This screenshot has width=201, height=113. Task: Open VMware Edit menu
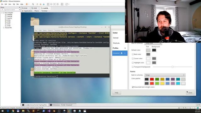click(6, 4)
